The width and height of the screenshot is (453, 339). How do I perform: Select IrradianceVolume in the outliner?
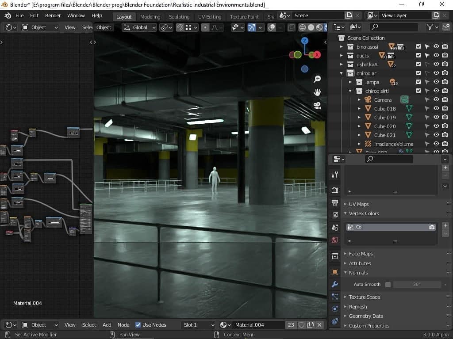393,144
